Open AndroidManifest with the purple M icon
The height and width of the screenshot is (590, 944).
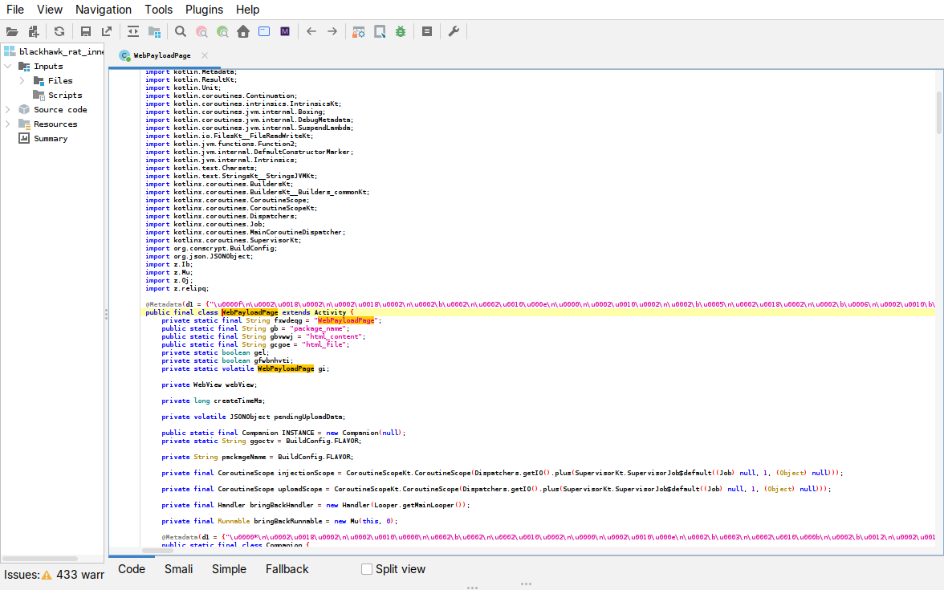(285, 32)
